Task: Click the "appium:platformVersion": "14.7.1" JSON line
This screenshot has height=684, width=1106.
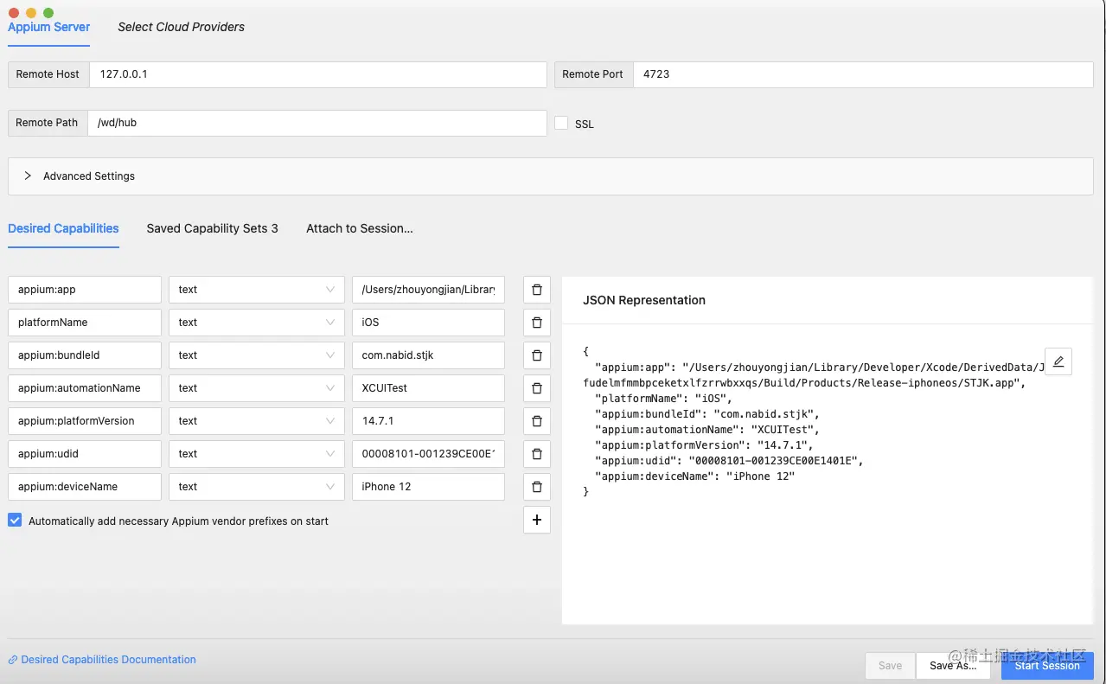Action: point(704,445)
